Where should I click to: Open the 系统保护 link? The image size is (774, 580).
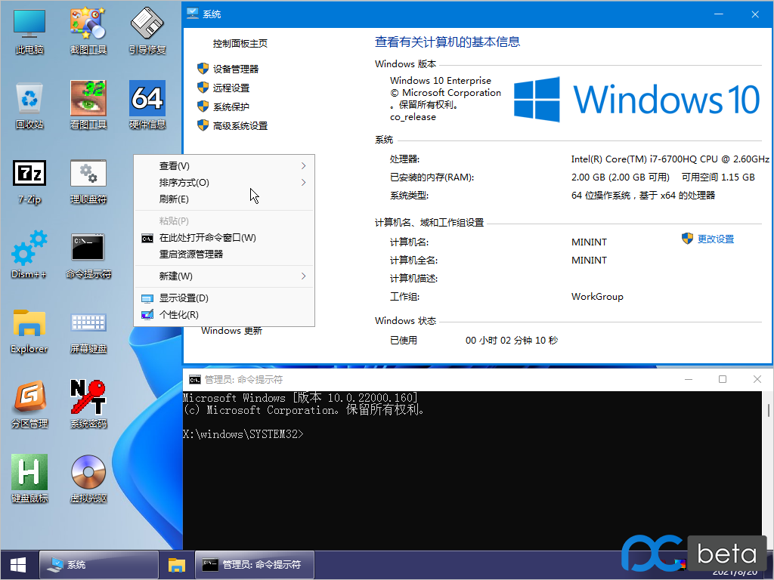click(231, 107)
